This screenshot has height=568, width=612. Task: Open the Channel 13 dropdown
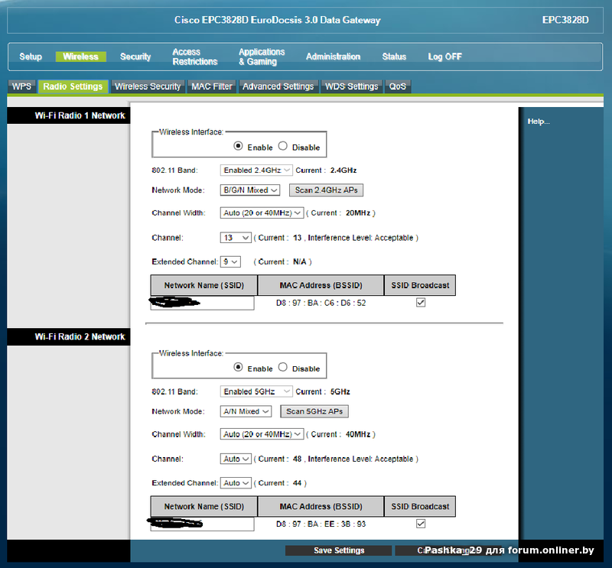(x=236, y=238)
